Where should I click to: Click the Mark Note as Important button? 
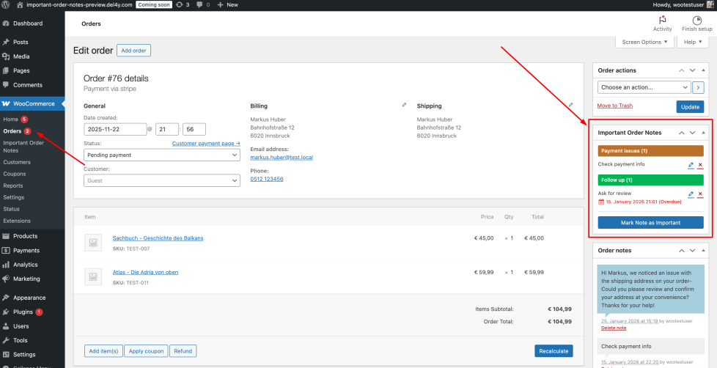tap(650, 223)
